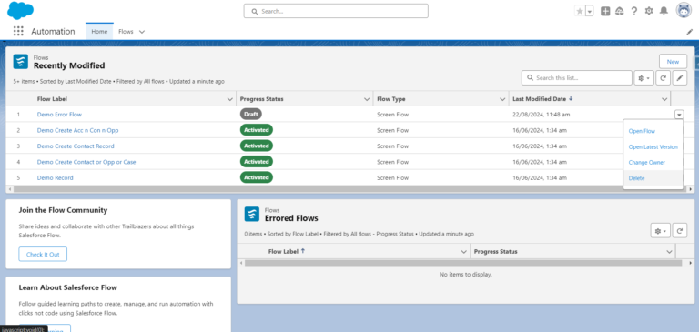Open Recently Modified list view controls gear
Viewport: 699px width, 332px height.
click(644, 78)
